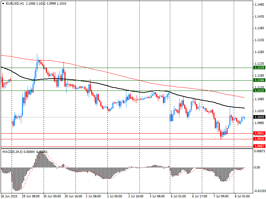
Task: Click the 1.0985 price scale value
Action: pyautogui.click(x=260, y=123)
